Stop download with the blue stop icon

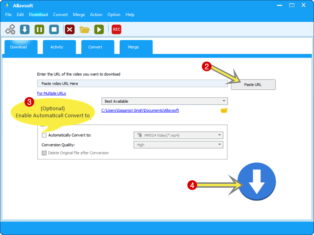pos(54,29)
